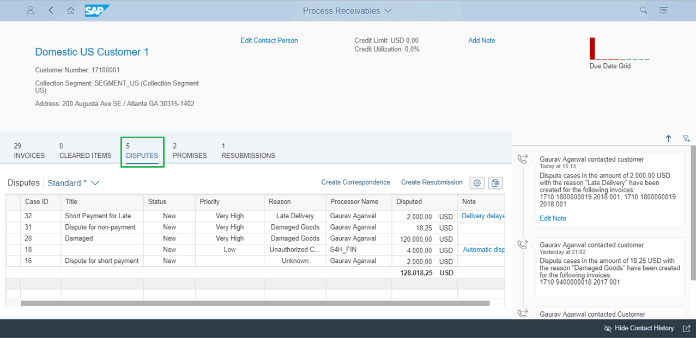This screenshot has height=338, width=696.
Task: Open the user profile icon top left
Action: click(x=30, y=10)
